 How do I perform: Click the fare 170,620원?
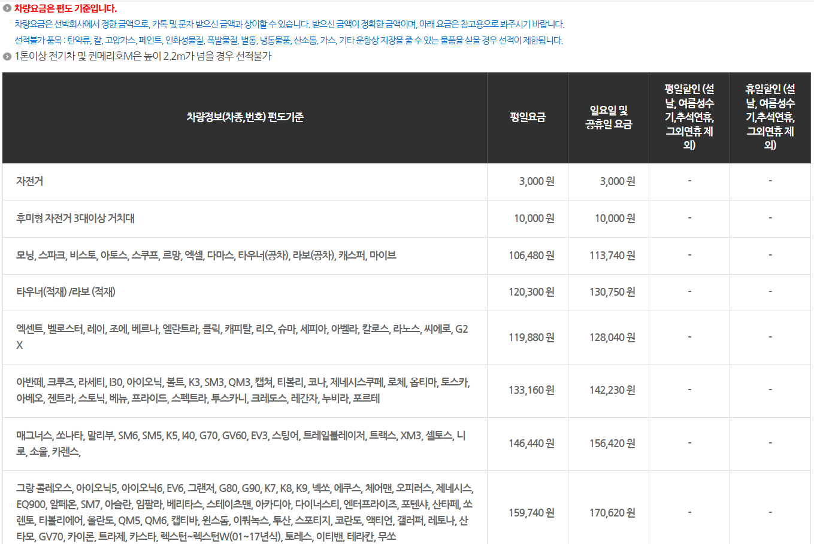613,513
